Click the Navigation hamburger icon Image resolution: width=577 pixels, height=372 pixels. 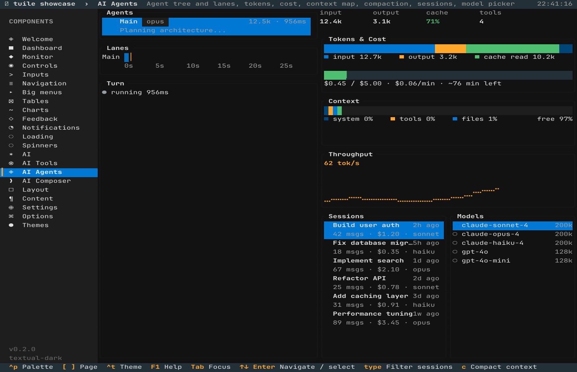(x=11, y=83)
